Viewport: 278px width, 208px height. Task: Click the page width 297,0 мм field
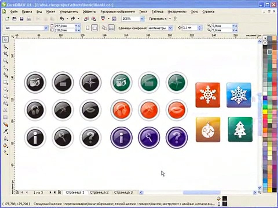(x=65, y=26)
